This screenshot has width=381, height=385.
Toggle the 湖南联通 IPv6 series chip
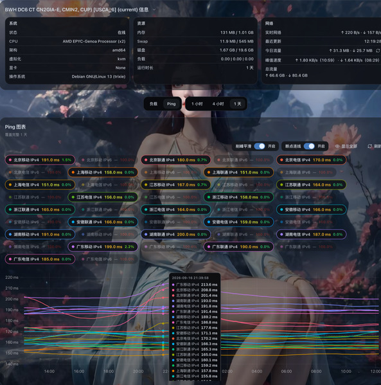(x=244, y=234)
